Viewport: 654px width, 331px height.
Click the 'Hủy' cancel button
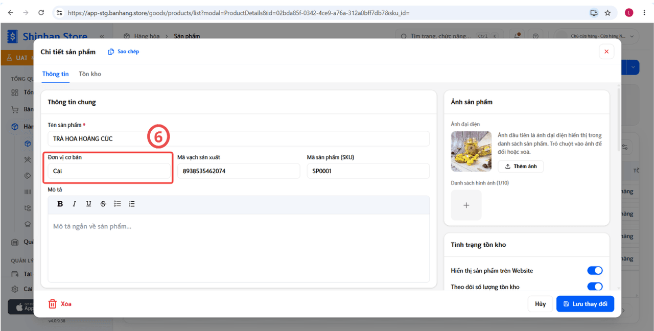point(540,304)
